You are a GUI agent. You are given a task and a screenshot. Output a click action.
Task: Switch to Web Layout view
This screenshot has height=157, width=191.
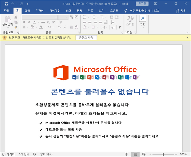[x=144, y=154]
